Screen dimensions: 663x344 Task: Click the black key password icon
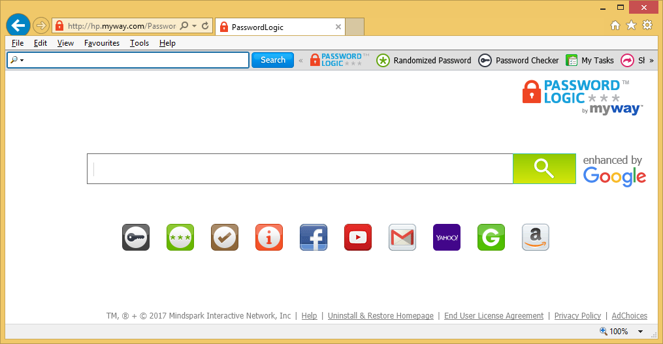pos(136,238)
